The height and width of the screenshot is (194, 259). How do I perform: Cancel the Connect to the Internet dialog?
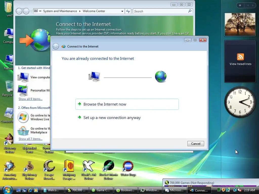(x=196, y=143)
